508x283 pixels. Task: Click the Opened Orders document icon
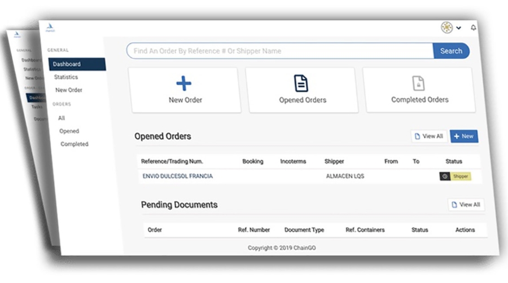pyautogui.click(x=302, y=83)
